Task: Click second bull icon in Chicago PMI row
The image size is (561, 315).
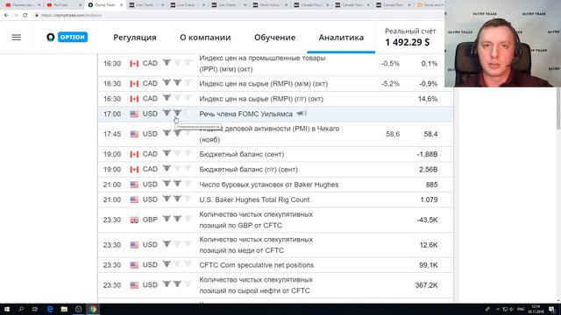Action: [x=177, y=133]
